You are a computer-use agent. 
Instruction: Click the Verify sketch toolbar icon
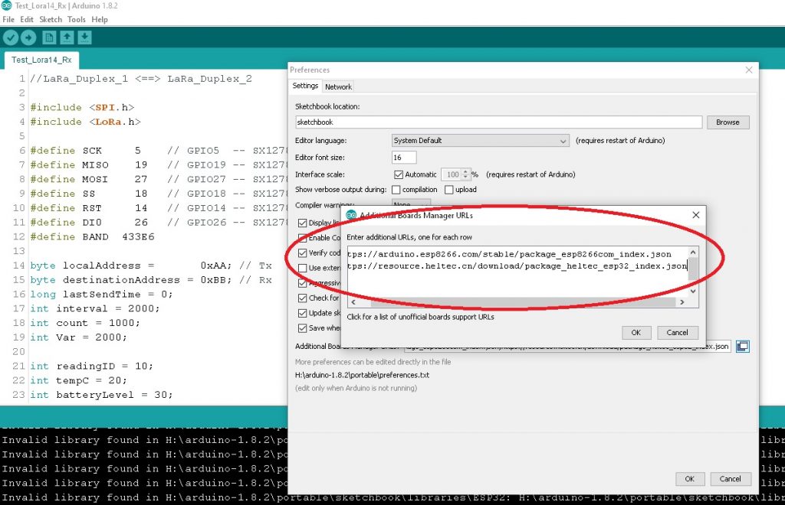(x=11, y=37)
